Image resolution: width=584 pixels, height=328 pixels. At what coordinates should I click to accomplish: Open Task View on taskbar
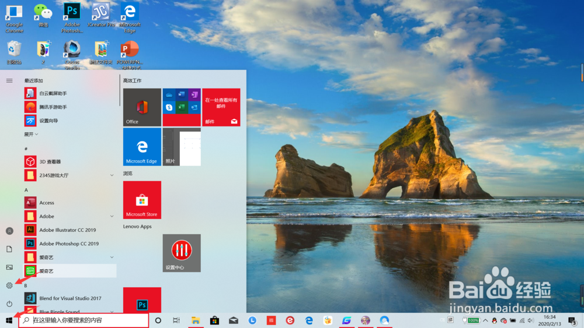pos(176,320)
